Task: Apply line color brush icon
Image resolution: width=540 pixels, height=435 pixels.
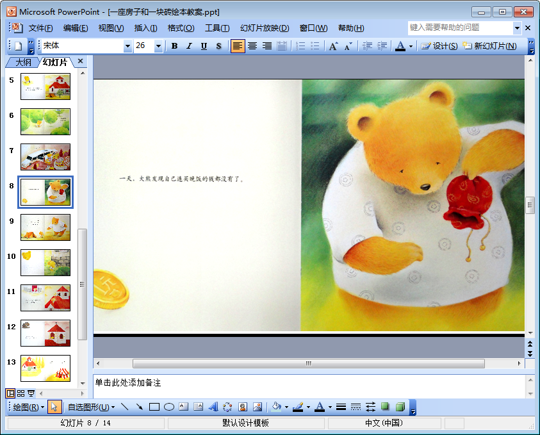Action: pyautogui.click(x=298, y=407)
